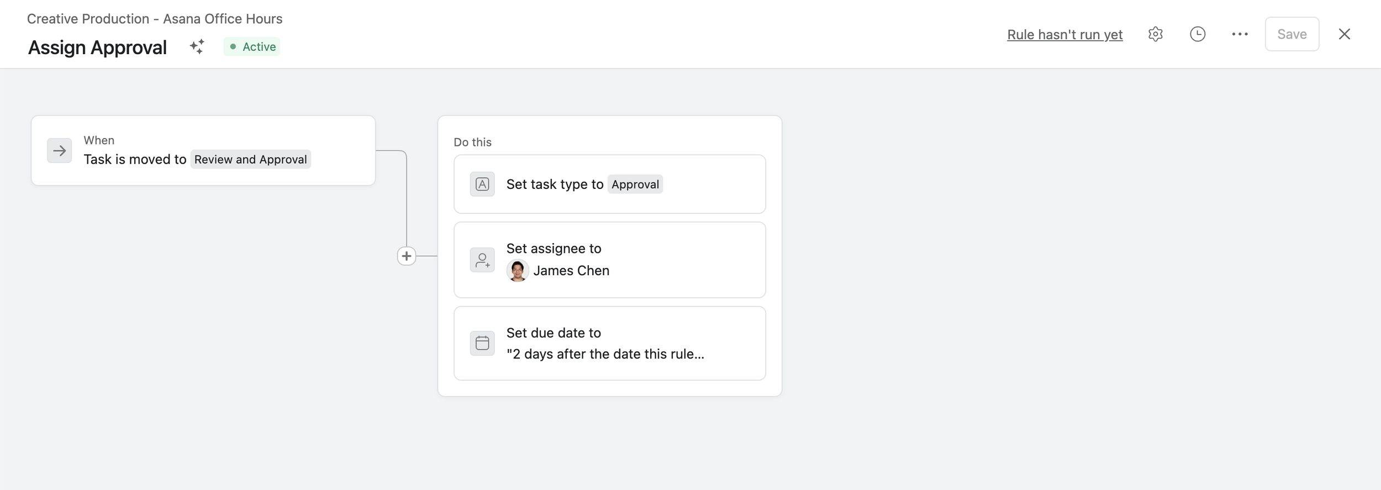Open rule settings gear icon
Screen dimensions: 1381x490
click(x=1155, y=34)
